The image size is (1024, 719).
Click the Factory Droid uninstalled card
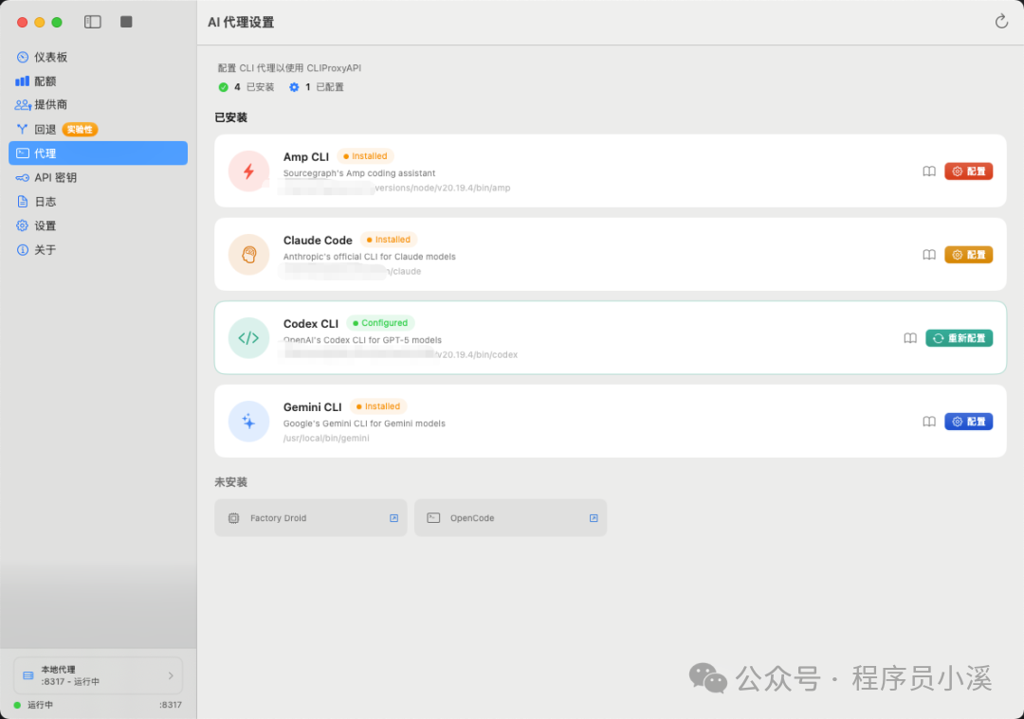click(311, 518)
